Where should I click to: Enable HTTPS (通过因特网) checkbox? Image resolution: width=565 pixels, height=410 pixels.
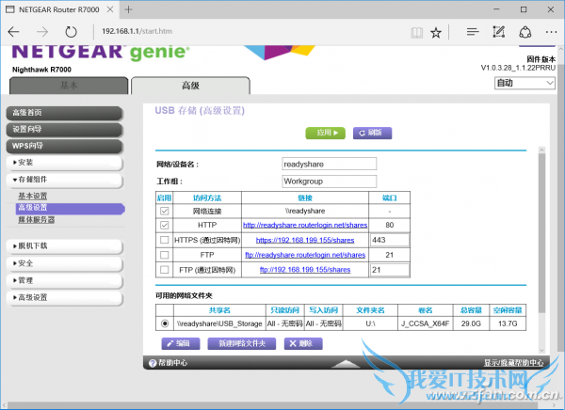tap(164, 240)
